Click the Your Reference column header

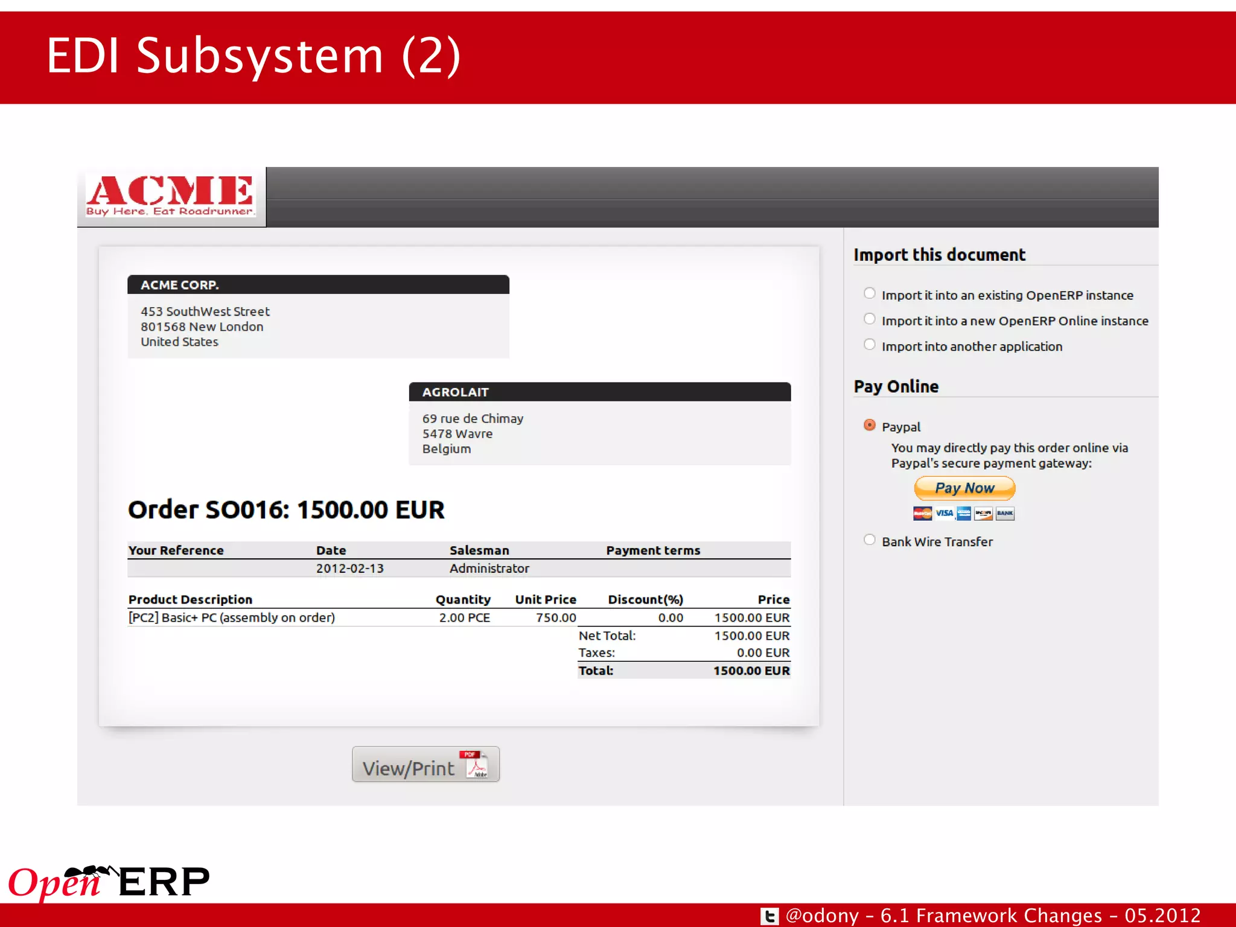coord(176,550)
